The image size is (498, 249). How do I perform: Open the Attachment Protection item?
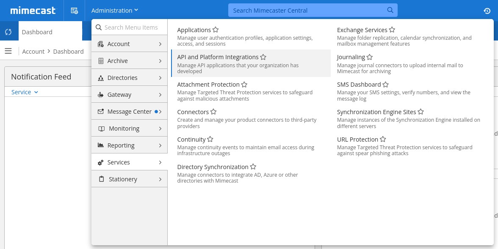coord(208,85)
